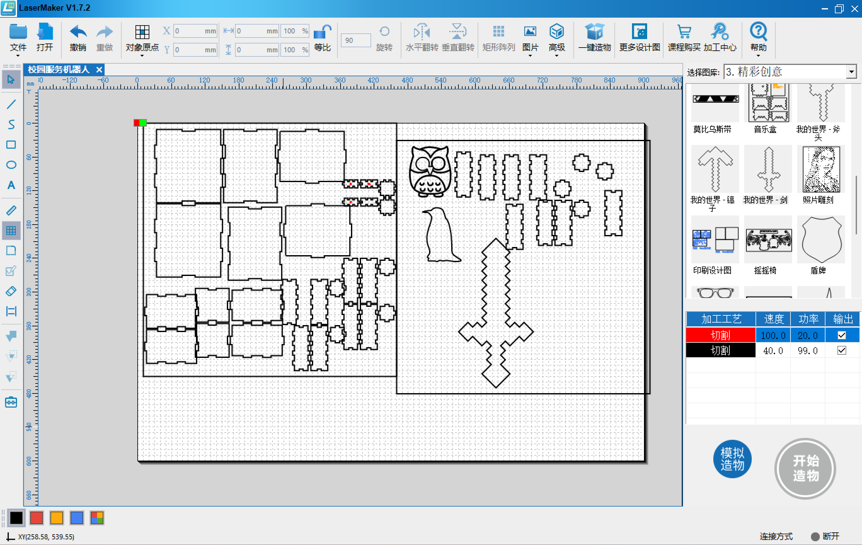Image resolution: width=862 pixels, height=545 pixels.
Task: Open the processing center (加工中心)
Action: coord(720,38)
